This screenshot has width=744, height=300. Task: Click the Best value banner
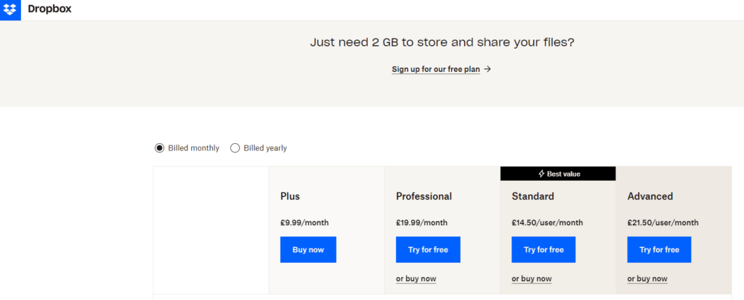point(558,174)
